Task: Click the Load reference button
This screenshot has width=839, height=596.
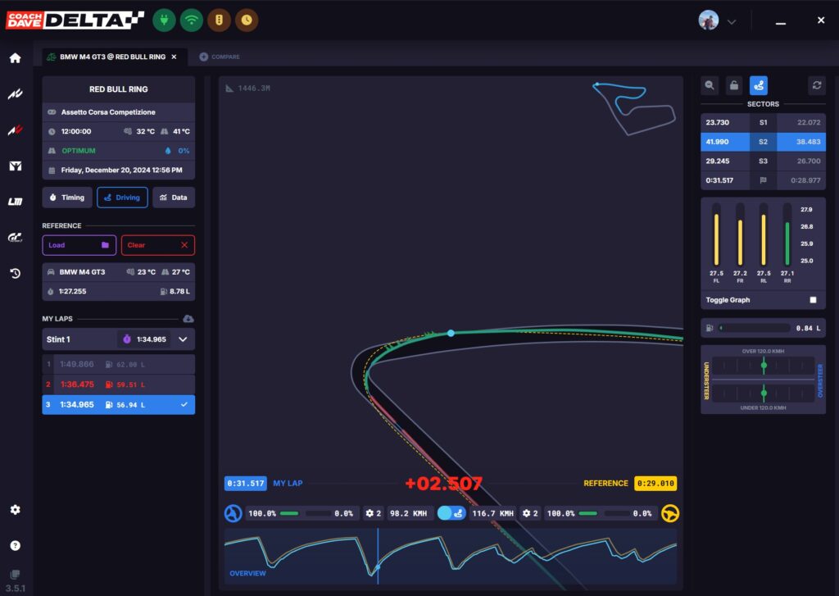Action: pos(77,245)
